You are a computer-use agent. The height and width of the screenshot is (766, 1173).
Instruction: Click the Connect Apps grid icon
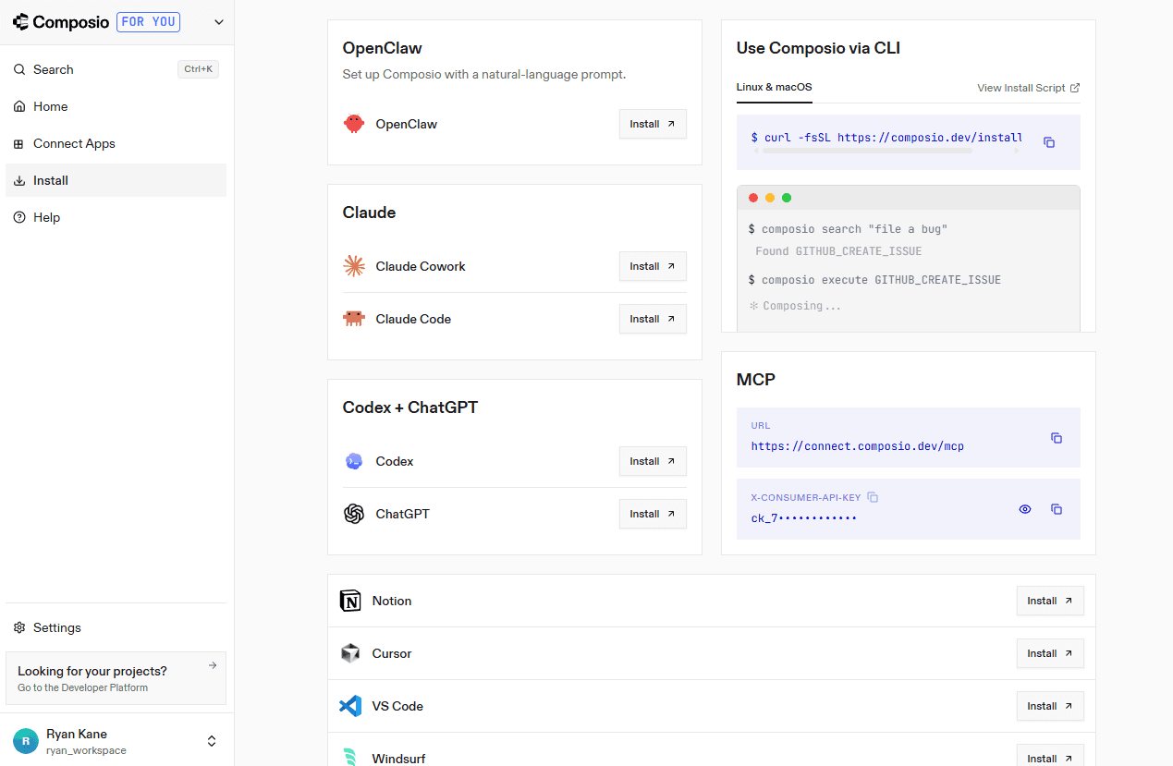tap(19, 143)
